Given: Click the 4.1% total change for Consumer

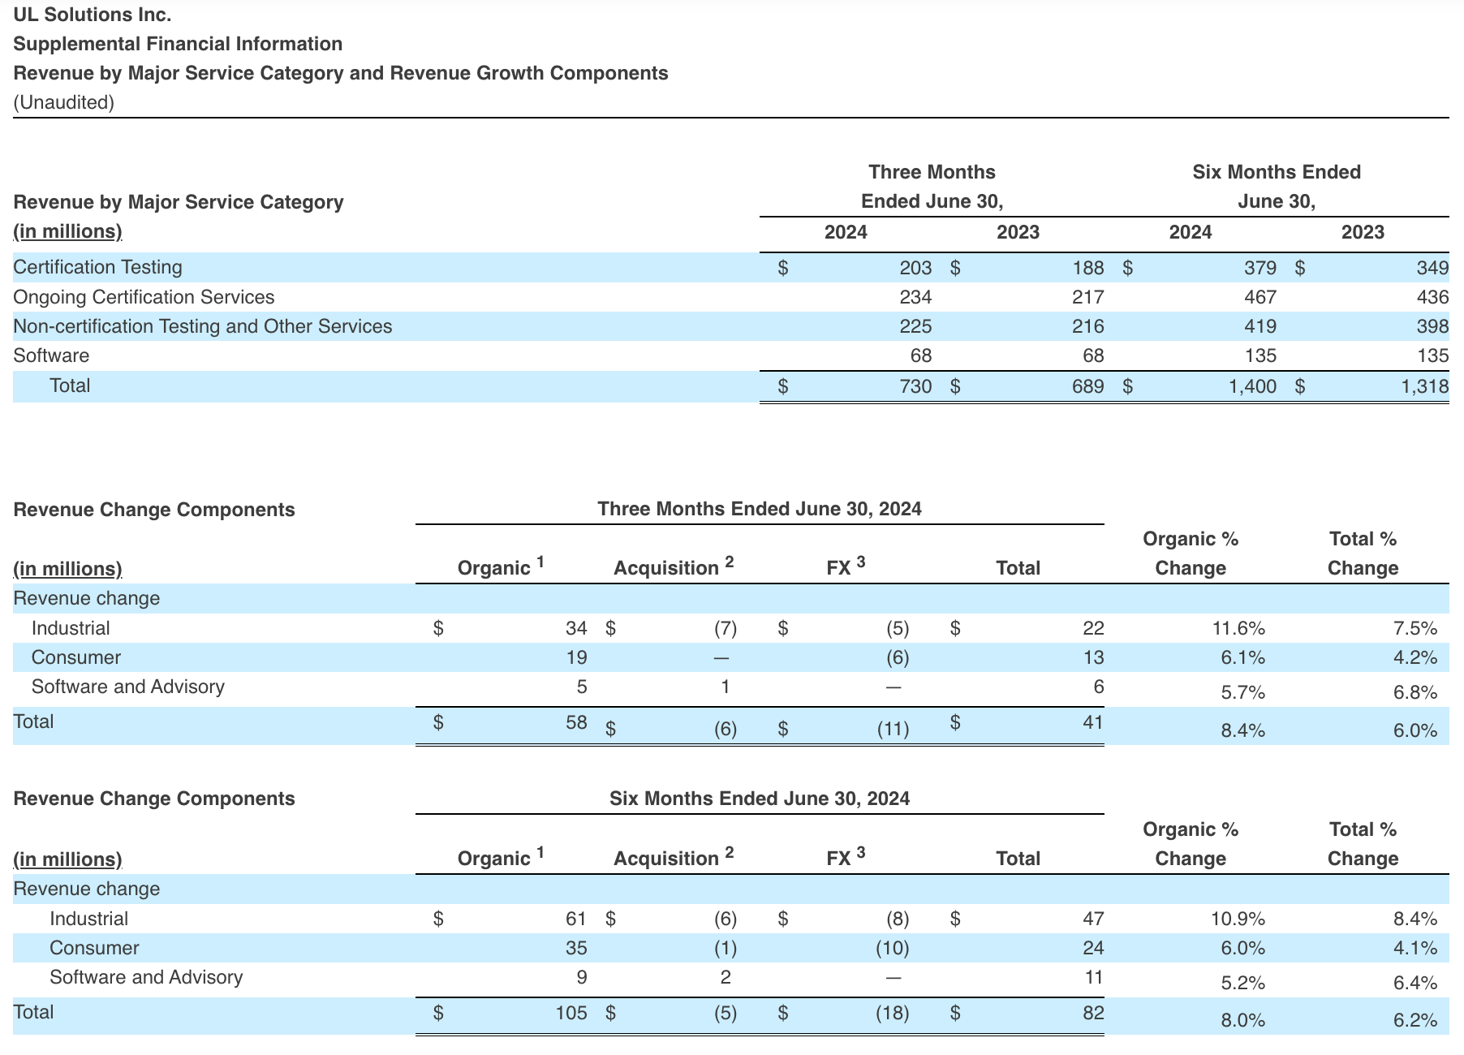Looking at the screenshot, I should (x=1415, y=948).
